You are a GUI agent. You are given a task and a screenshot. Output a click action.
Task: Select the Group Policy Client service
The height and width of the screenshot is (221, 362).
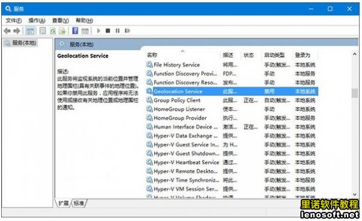tap(232, 100)
